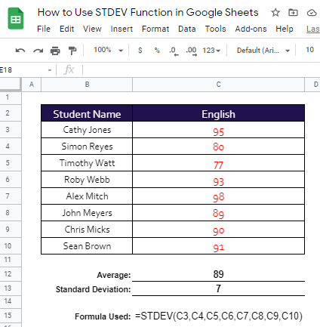The height and width of the screenshot is (327, 320).
Task: Click the font size 10 box
Action: 309,50
